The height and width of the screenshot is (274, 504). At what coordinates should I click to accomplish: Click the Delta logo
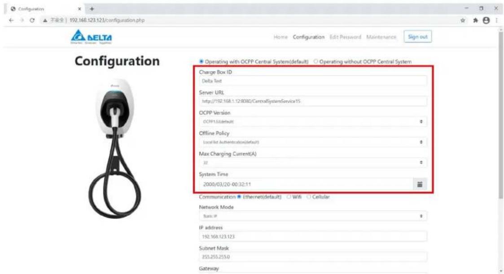click(x=91, y=37)
